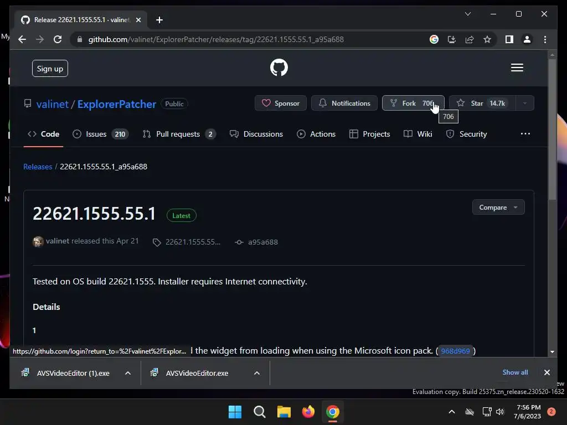567x425 pixels.
Task: Click the address bar URL
Action: click(x=216, y=39)
